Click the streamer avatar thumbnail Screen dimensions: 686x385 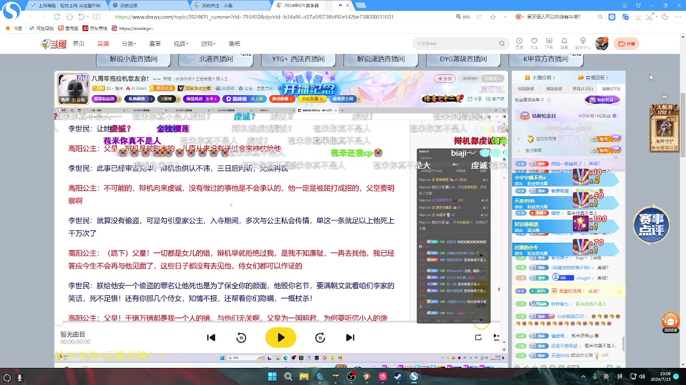(x=73, y=88)
